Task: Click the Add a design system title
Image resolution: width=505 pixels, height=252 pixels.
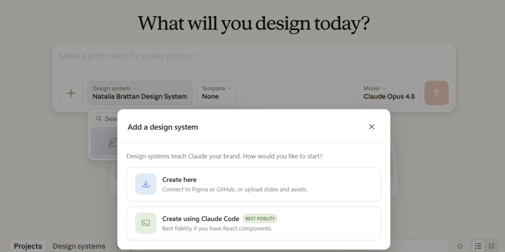Action: pyautogui.click(x=163, y=127)
